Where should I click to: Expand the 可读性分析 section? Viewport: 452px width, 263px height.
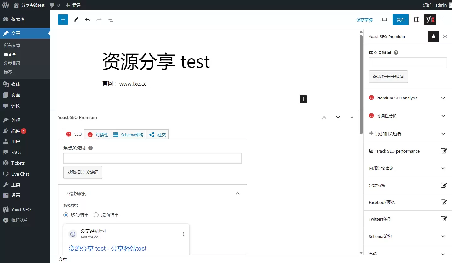click(x=408, y=116)
